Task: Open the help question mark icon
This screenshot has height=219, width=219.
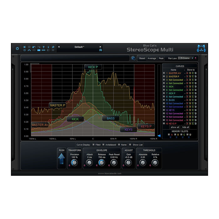Action: pos(43,47)
